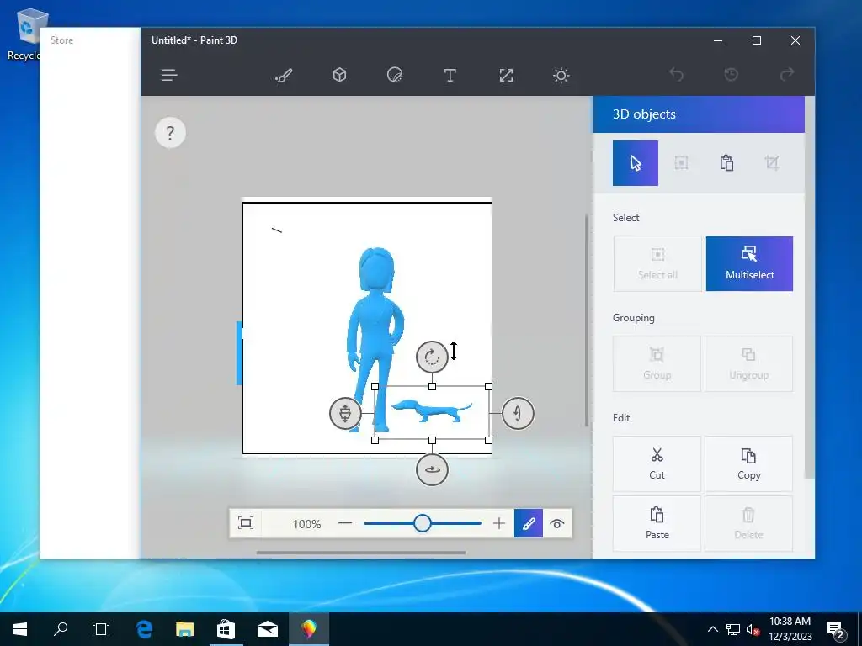Open the History clock icon
This screenshot has height=646, width=862.
[x=731, y=74]
